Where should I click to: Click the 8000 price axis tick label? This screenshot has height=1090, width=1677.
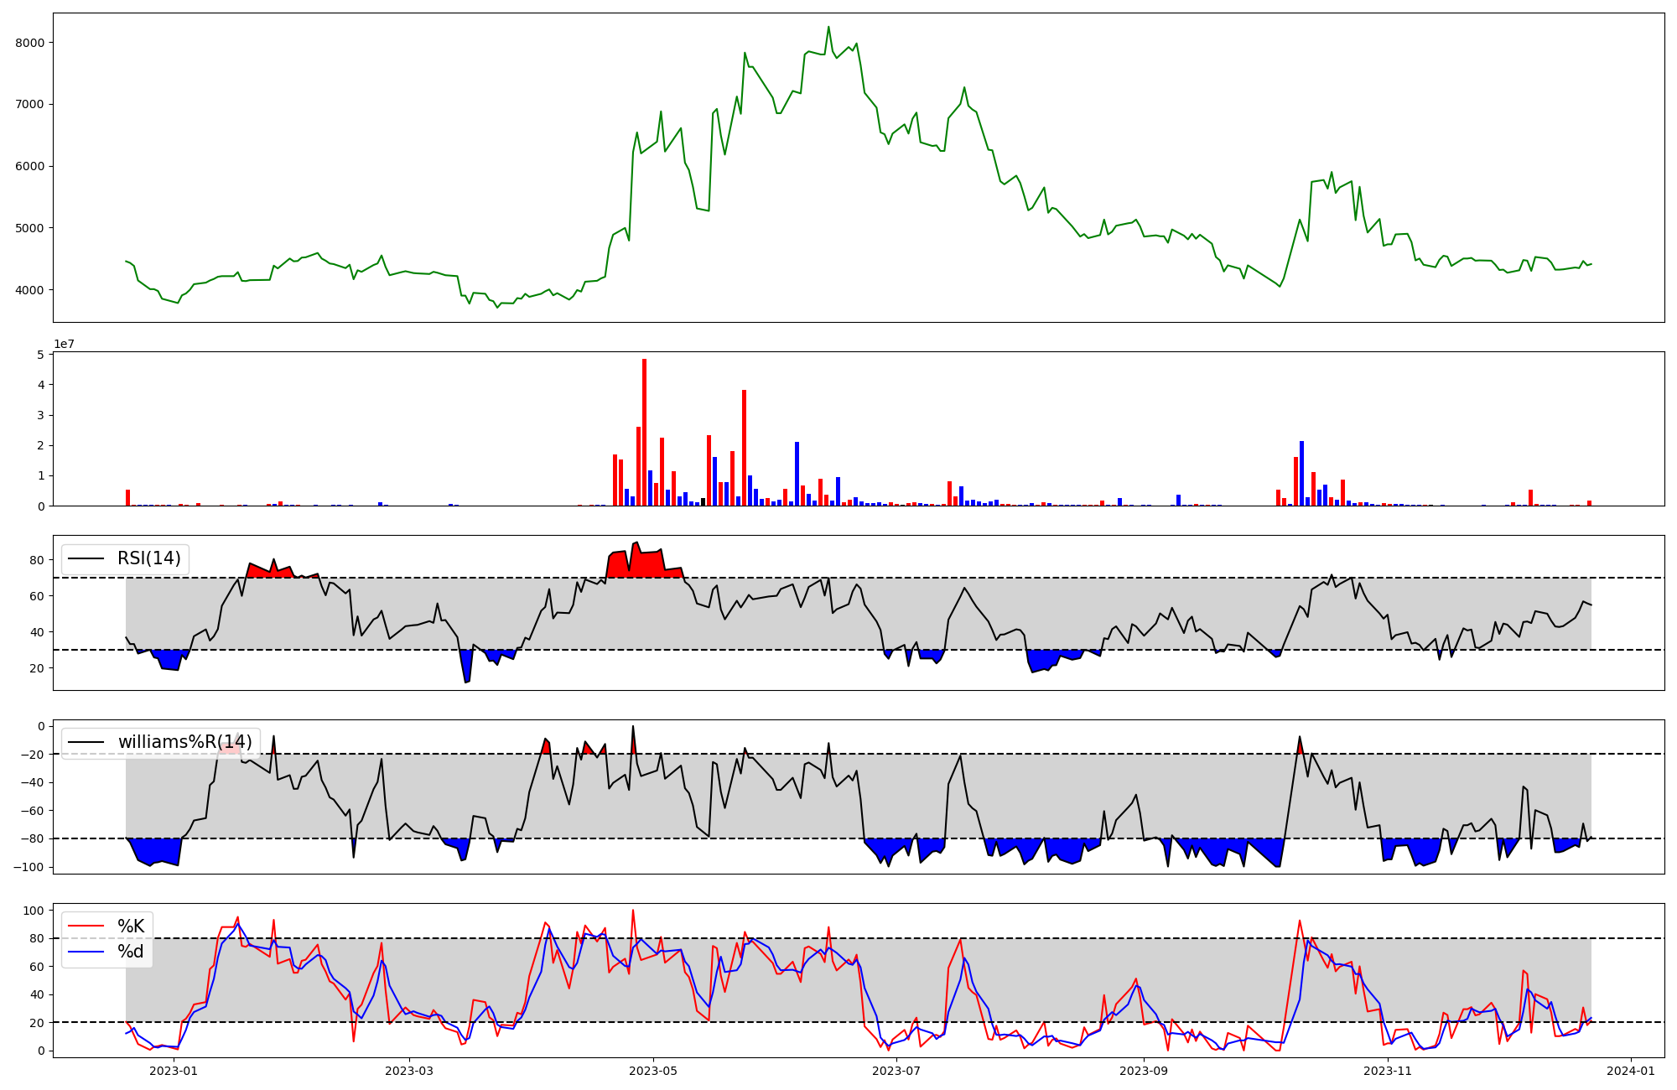pyautogui.click(x=31, y=43)
